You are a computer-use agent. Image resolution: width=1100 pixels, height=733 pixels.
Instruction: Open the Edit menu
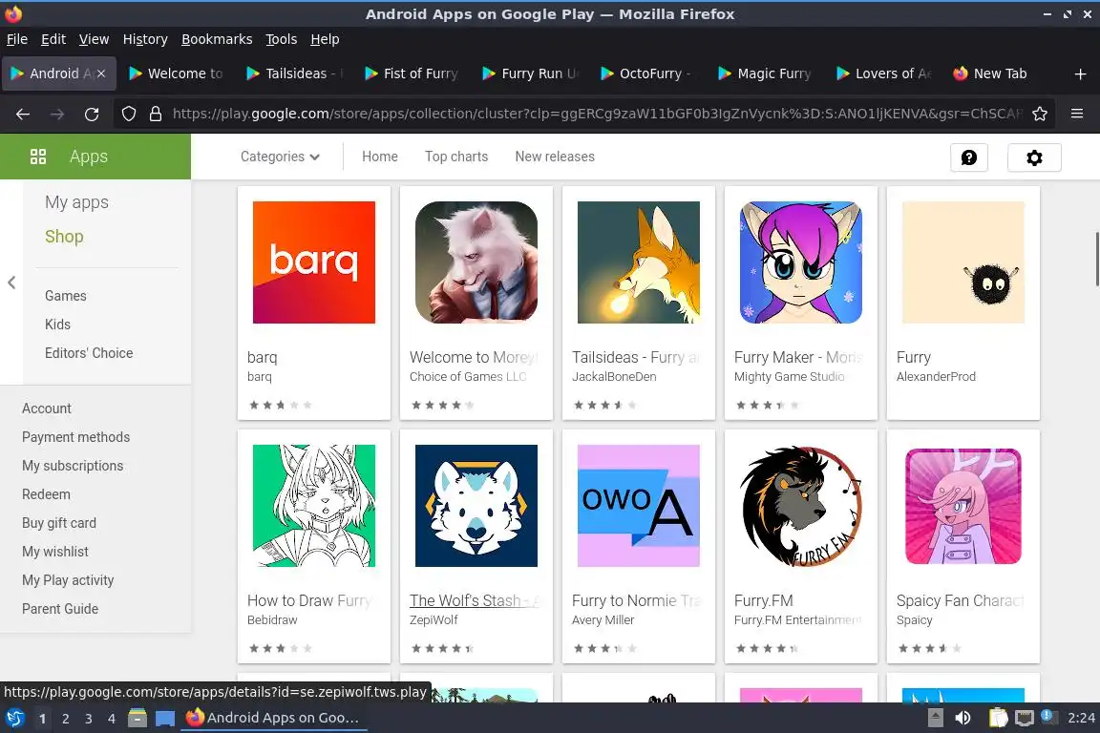(x=53, y=39)
